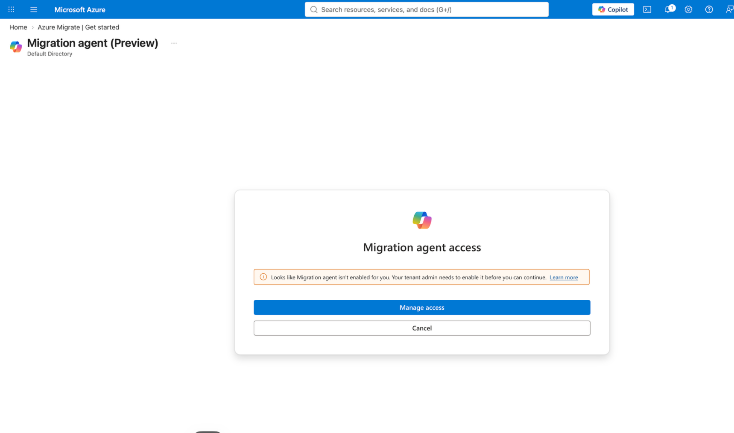Viewport: 734px width, 433px height.
Task: Open the Learn more link
Action: click(564, 277)
